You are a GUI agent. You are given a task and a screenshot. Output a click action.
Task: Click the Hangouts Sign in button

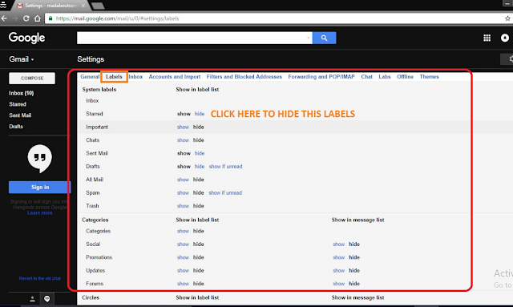pyautogui.click(x=40, y=188)
